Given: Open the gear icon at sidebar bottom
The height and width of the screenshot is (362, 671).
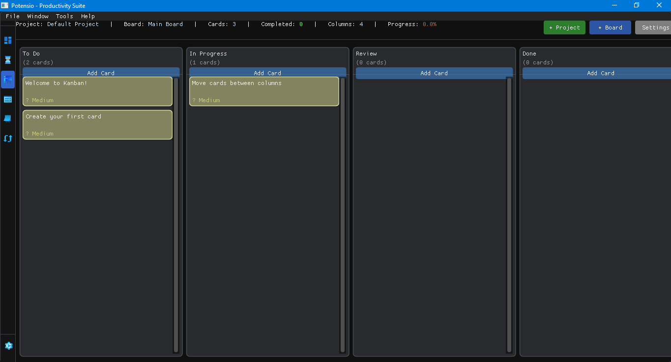Looking at the screenshot, I should 8,346.
